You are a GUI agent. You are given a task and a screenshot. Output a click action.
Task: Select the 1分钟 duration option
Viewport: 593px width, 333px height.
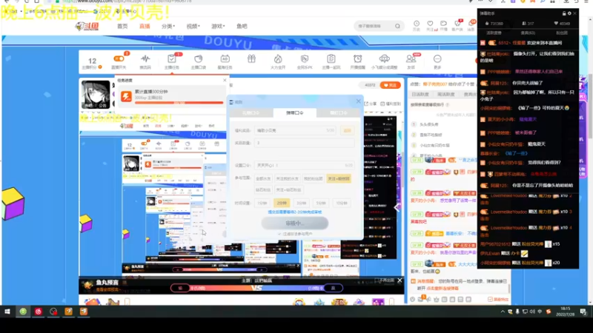point(262,203)
